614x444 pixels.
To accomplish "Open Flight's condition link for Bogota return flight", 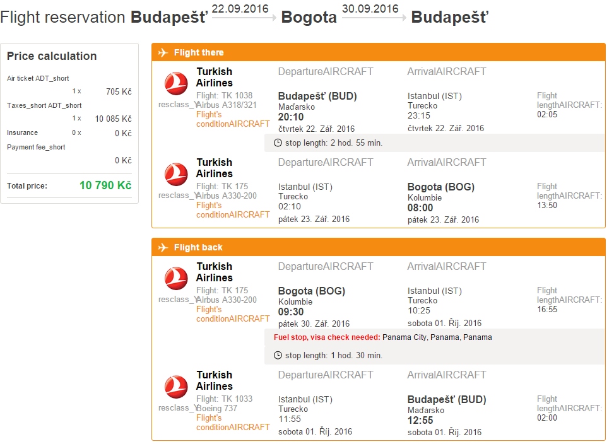I will 233,314.
